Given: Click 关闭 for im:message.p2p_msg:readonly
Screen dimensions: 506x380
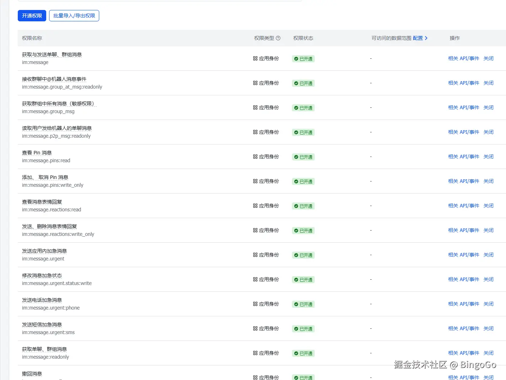Looking at the screenshot, I should coord(489,132).
